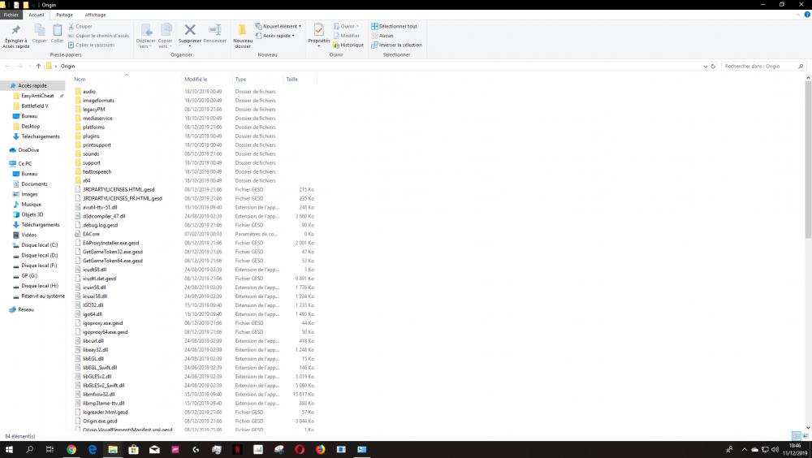Click Sélectionner tout button
The image size is (812, 458).
click(395, 27)
